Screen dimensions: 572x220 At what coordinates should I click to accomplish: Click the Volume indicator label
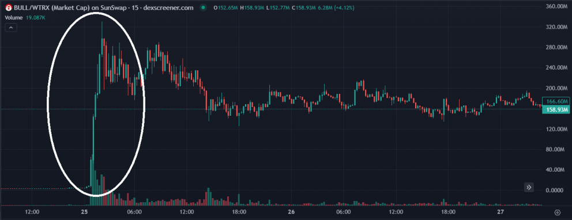point(14,17)
